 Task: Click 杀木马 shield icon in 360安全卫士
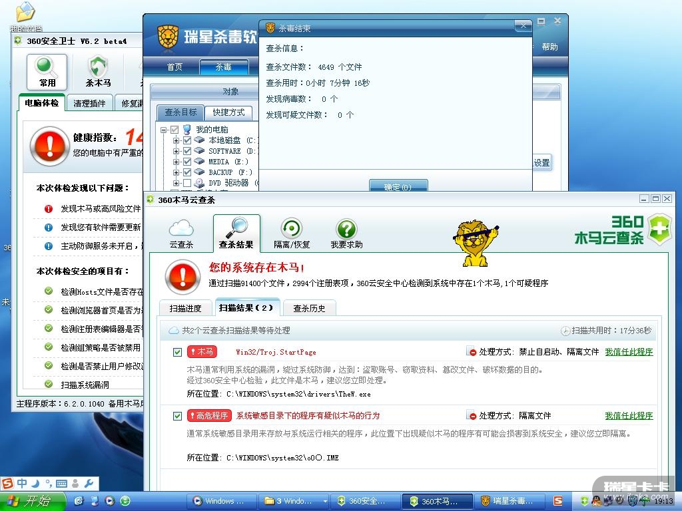click(x=99, y=67)
